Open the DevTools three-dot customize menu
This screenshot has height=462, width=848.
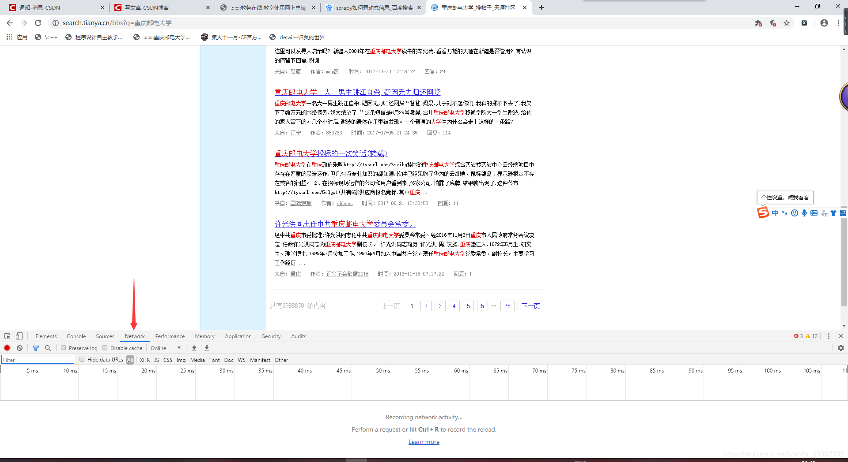(x=829, y=336)
